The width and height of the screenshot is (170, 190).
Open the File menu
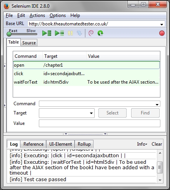click(9, 15)
